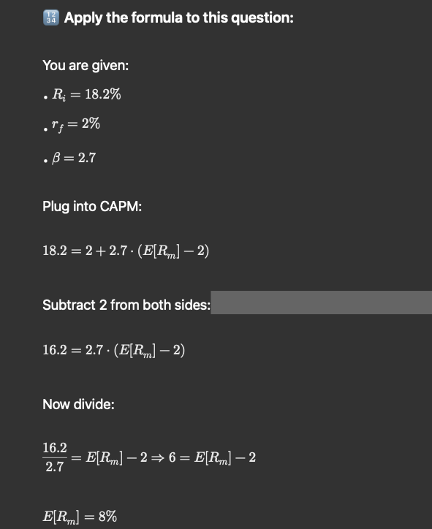Click the 16.2 = 2.7 · (E[Rm] − 2) equation
Screen dimensions: 432x529
(x=114, y=350)
